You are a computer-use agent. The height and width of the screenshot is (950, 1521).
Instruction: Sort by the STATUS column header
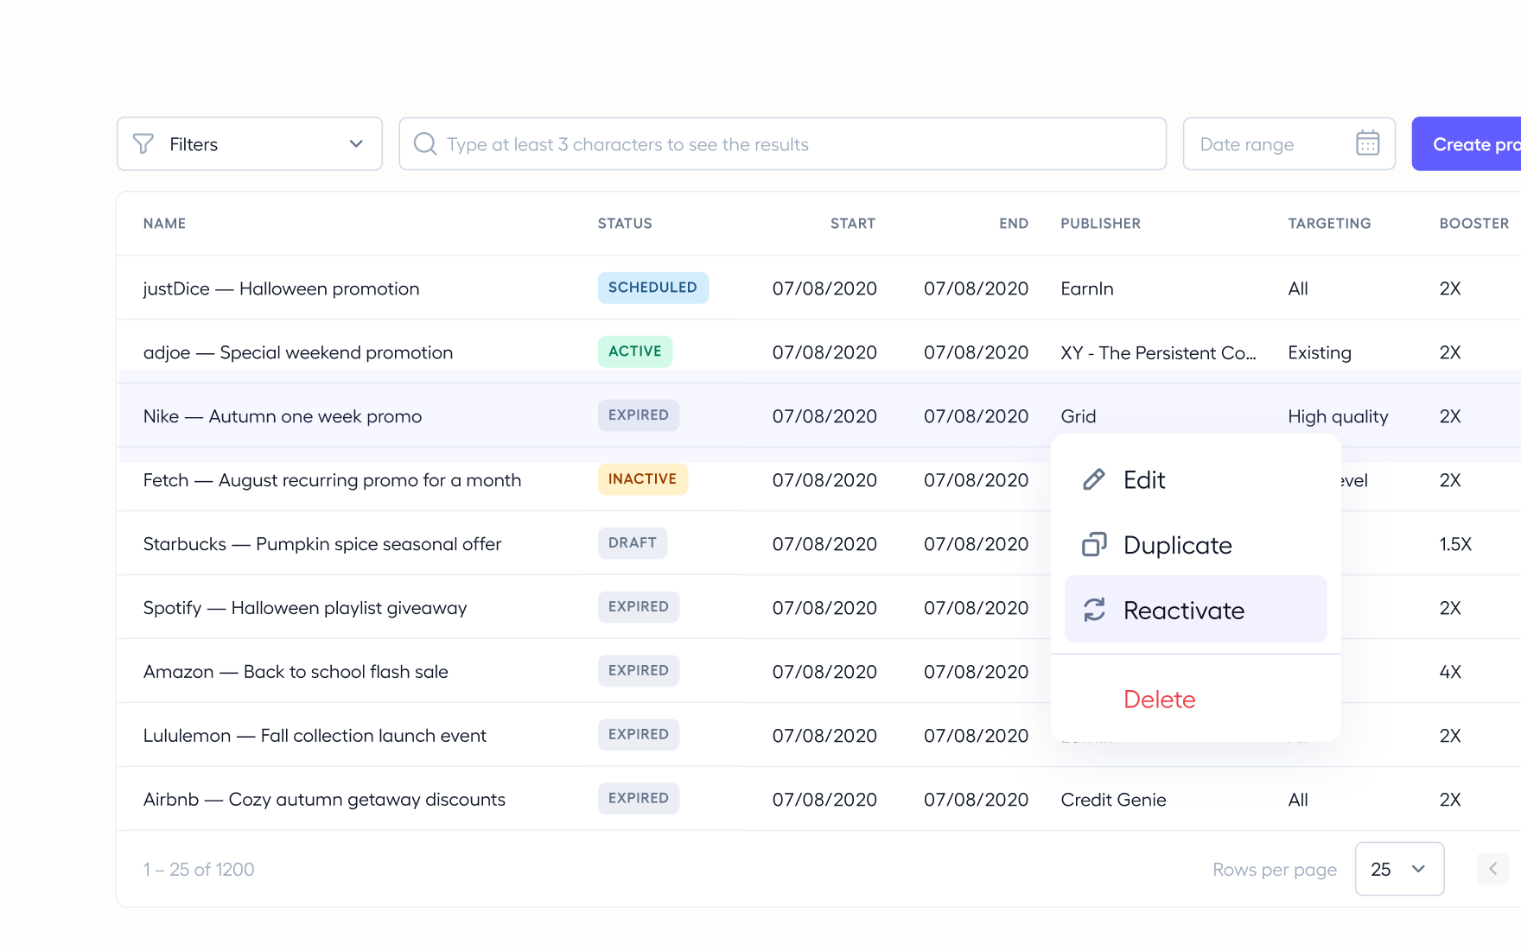(625, 224)
